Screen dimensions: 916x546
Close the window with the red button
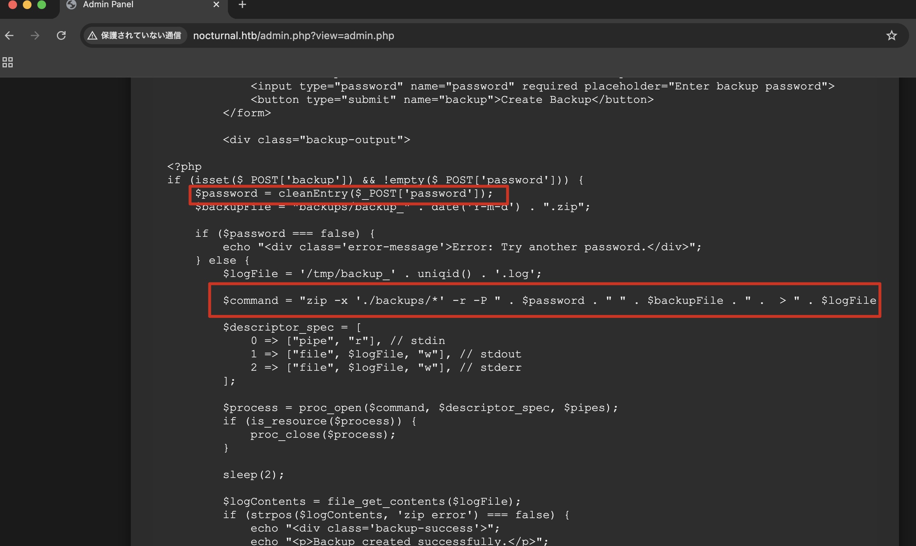coord(13,4)
